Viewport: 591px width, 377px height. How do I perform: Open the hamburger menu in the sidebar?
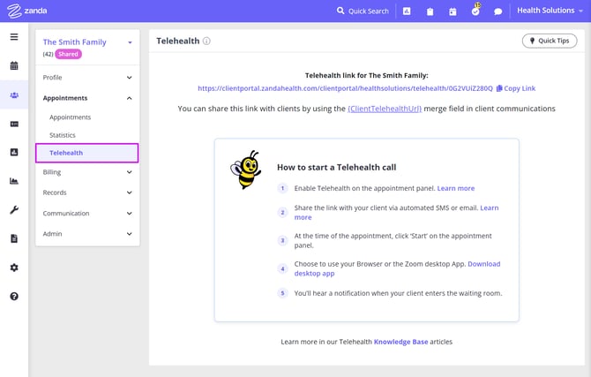(14, 37)
